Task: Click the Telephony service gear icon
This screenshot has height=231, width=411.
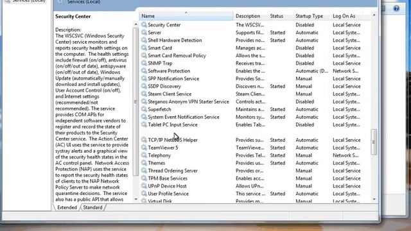Action: pyautogui.click(x=144, y=155)
